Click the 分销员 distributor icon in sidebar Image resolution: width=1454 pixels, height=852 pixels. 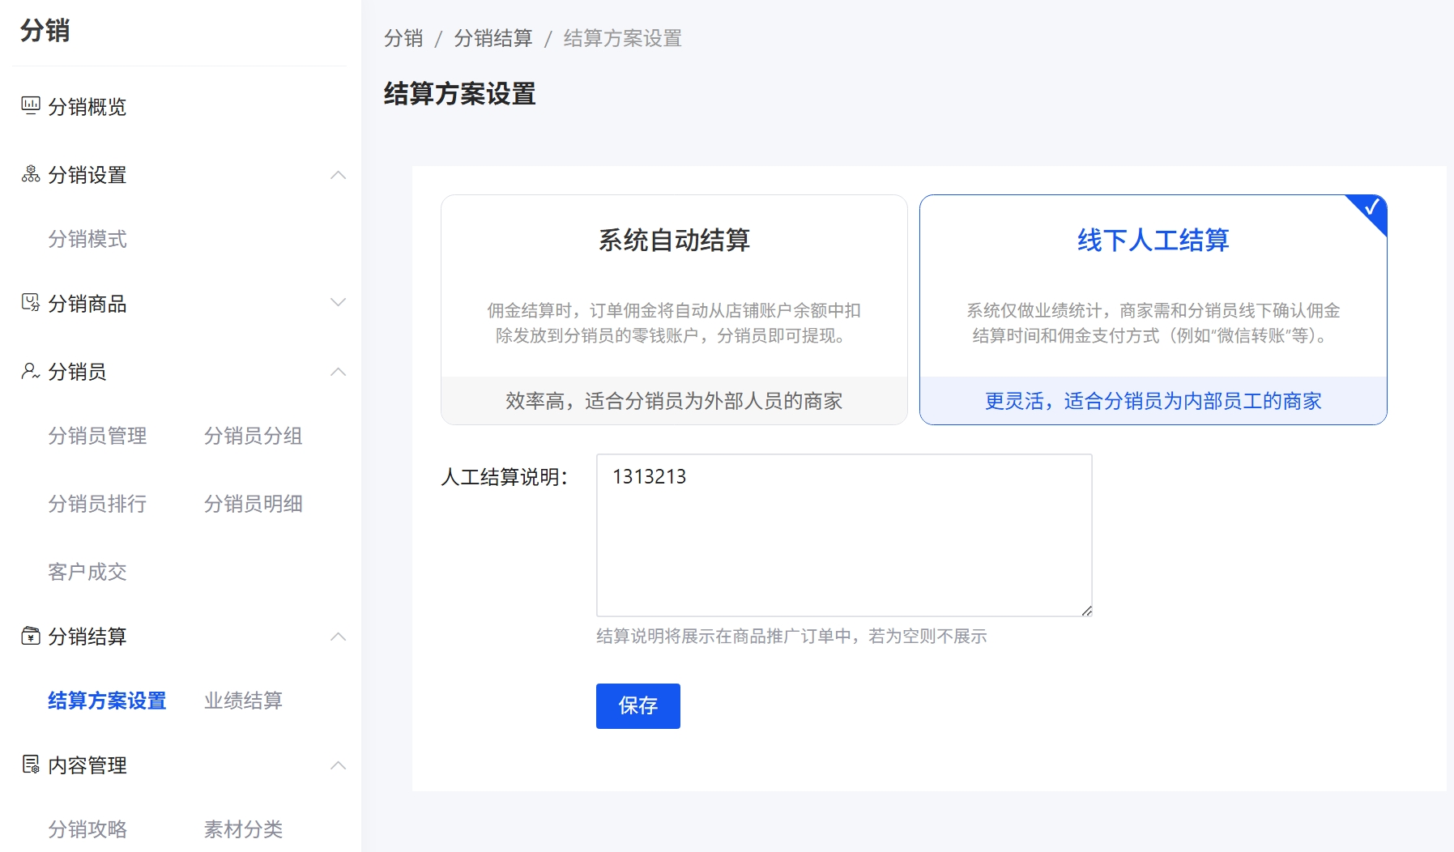30,372
